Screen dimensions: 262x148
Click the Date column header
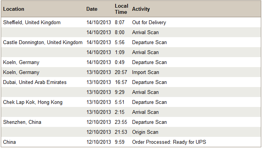[x=92, y=9]
